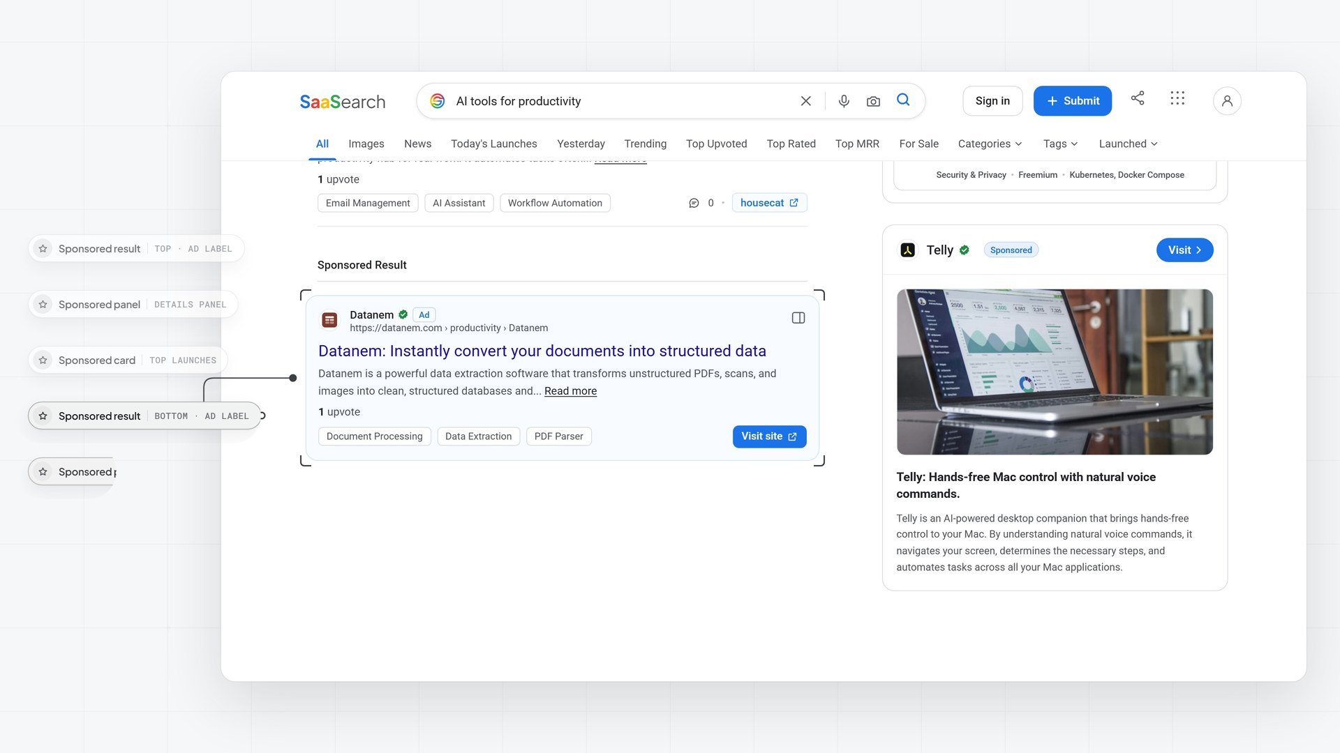
Task: Click the share icon in header
Action: point(1138,98)
